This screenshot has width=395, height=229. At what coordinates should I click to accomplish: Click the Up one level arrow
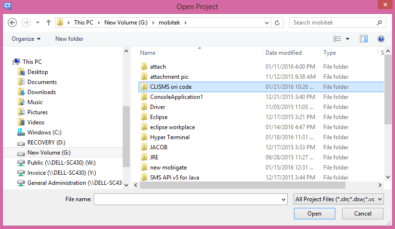tap(49, 23)
